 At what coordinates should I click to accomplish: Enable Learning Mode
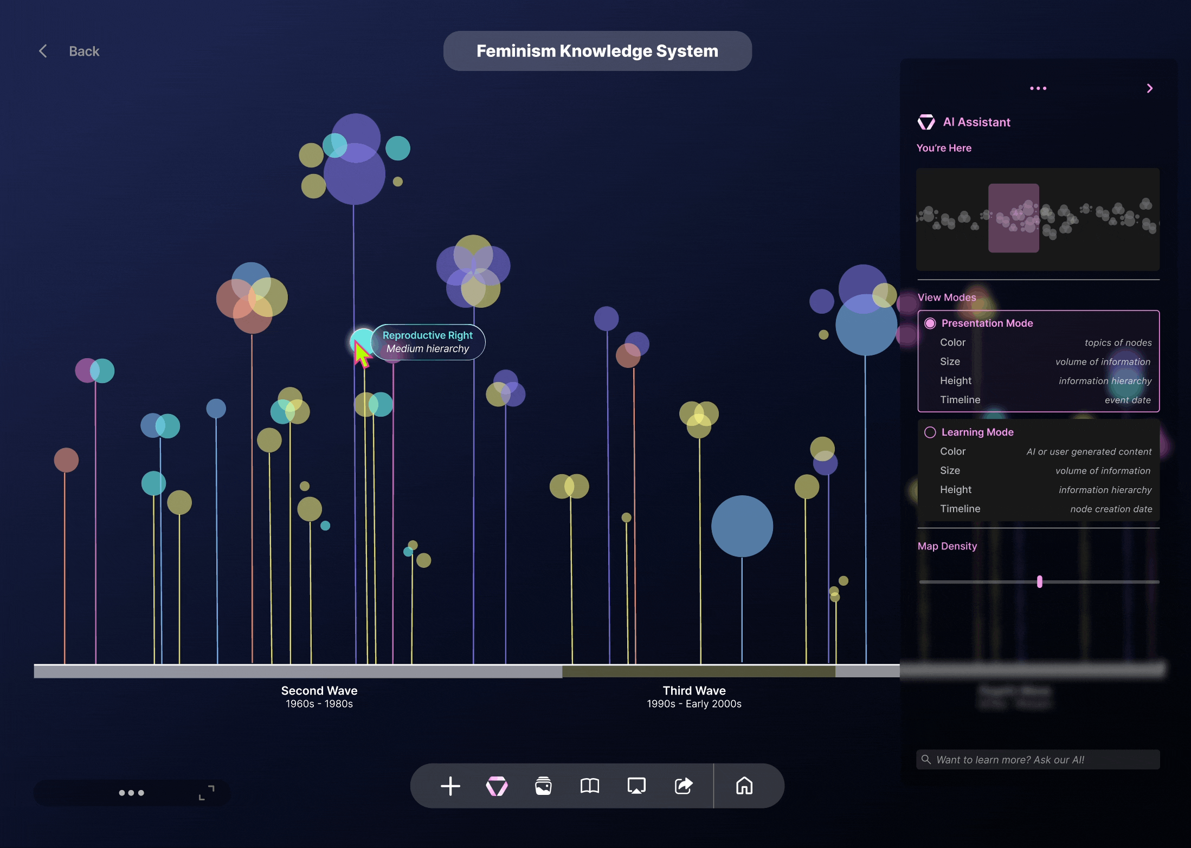pyautogui.click(x=930, y=432)
